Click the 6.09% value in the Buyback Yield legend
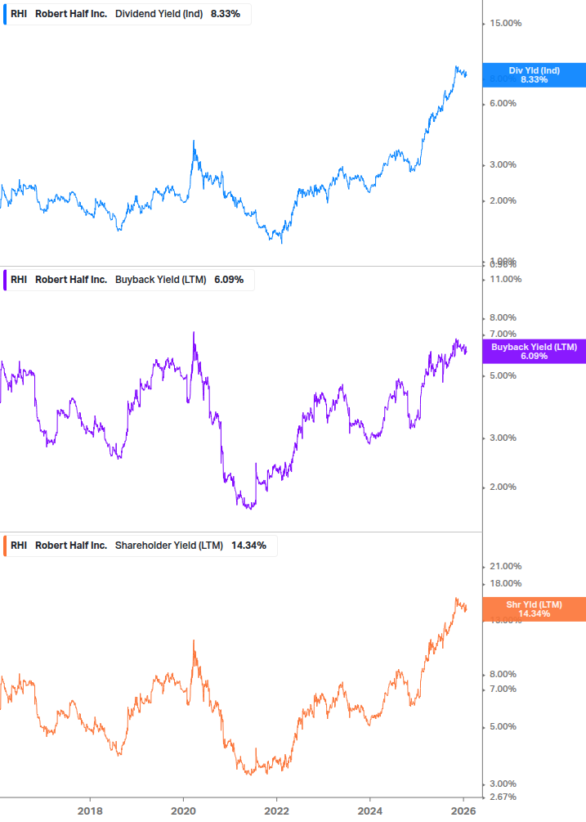The width and height of the screenshot is (586, 822). pos(229,280)
